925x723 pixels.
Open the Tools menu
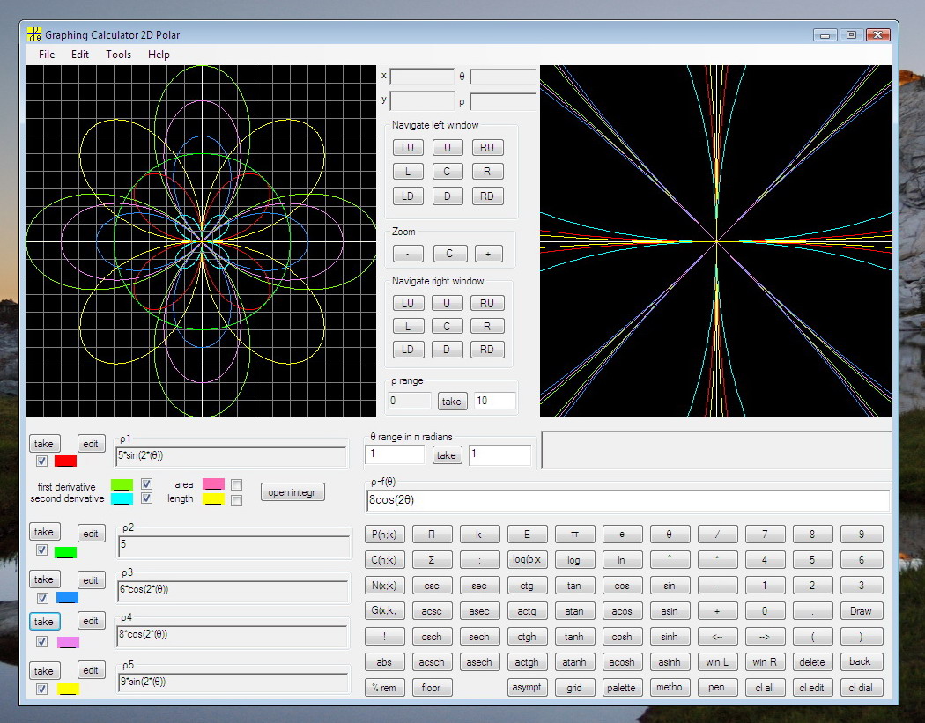(118, 55)
